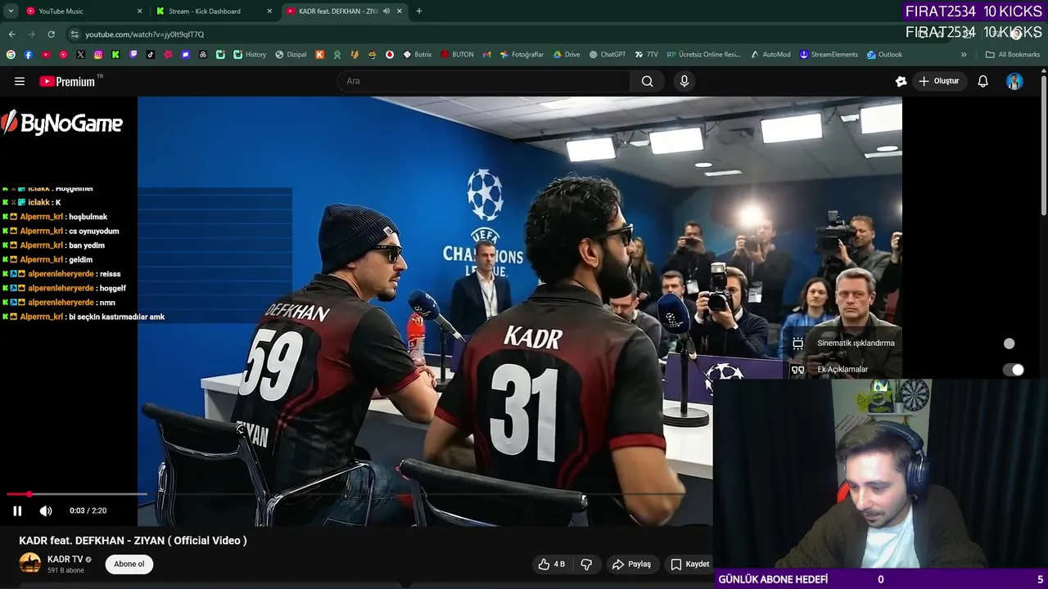Open the Facebook bookmark icon
The width and height of the screenshot is (1048, 589).
pyautogui.click(x=28, y=55)
